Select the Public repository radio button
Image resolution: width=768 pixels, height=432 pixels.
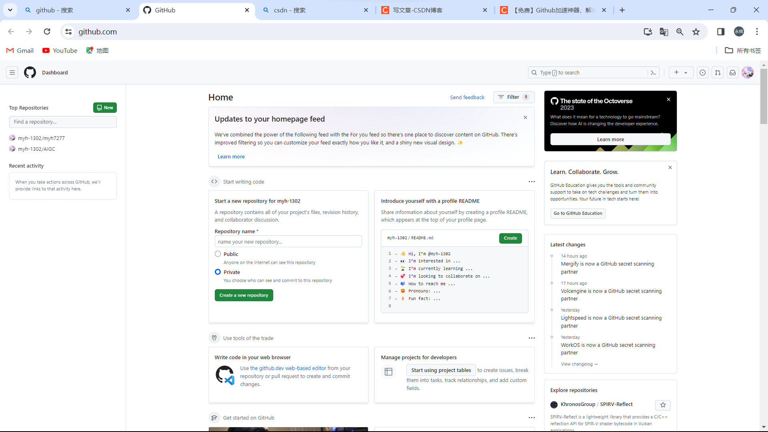[218, 254]
